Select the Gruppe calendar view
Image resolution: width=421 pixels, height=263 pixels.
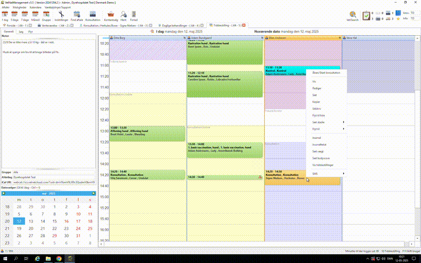46,16
